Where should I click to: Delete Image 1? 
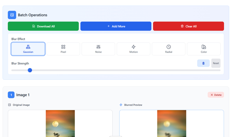pos(216,95)
